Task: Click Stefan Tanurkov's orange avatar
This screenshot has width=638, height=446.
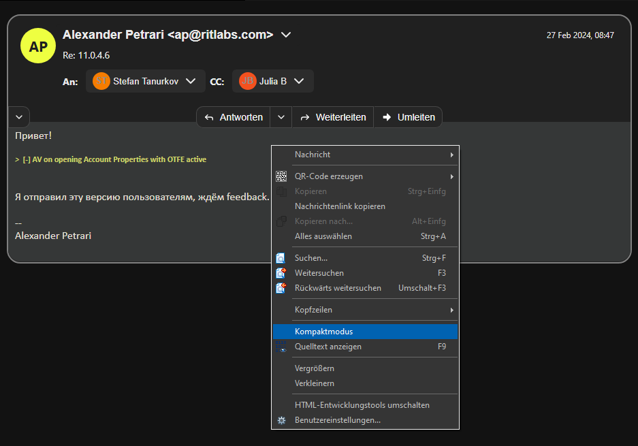Action: click(101, 81)
